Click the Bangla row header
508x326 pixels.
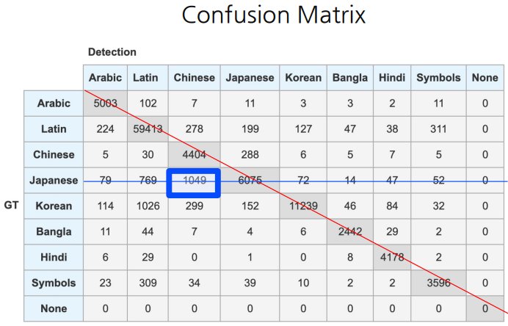[54, 232]
